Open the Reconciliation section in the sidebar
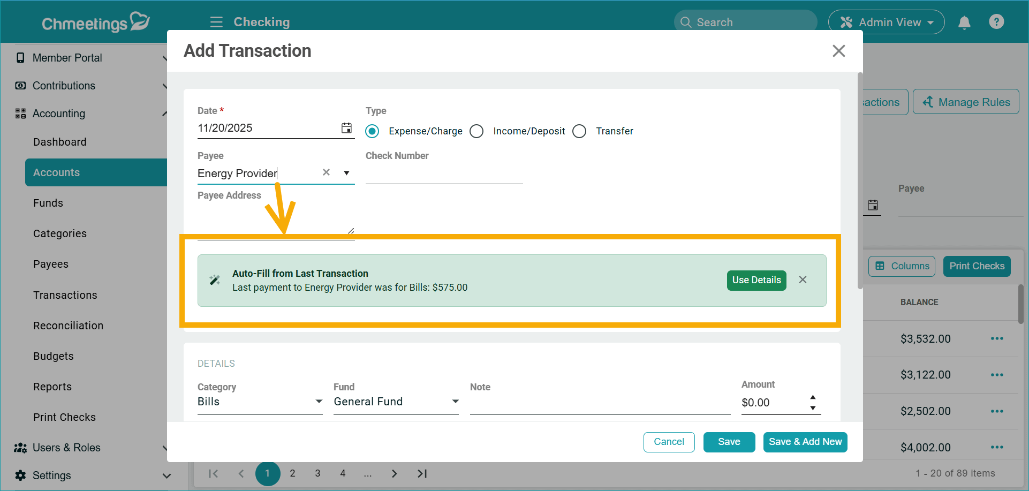This screenshot has height=491, width=1029. pos(68,326)
